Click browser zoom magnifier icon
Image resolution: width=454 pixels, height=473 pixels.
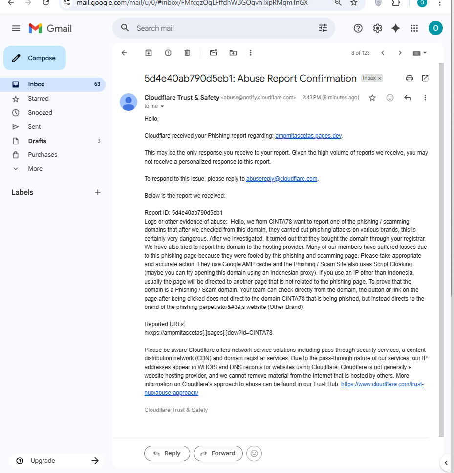click(x=338, y=3)
